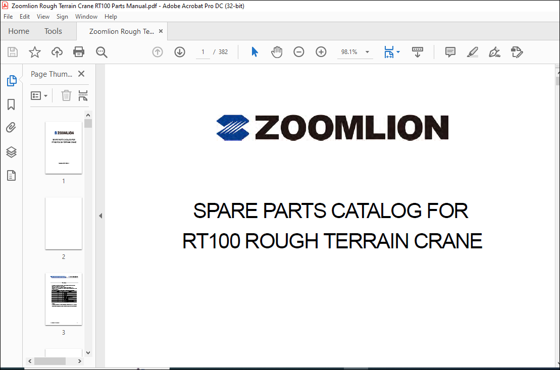This screenshot has width=560, height=370.
Task: Click the 'SPARE PARTS CATALOG FOR' heading
Action: pyautogui.click(x=330, y=210)
